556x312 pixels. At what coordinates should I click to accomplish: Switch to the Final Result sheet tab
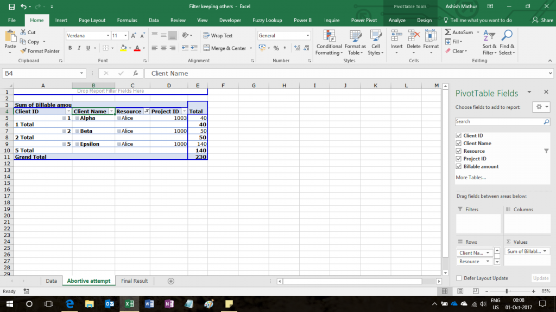point(135,281)
